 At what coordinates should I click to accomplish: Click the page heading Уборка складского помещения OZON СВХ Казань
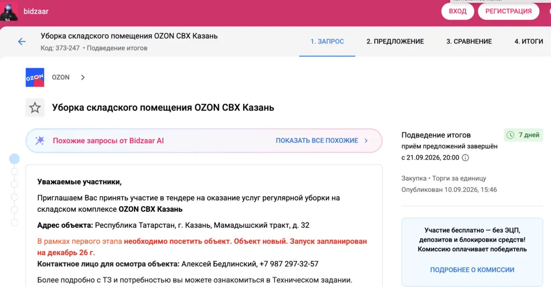point(163,107)
